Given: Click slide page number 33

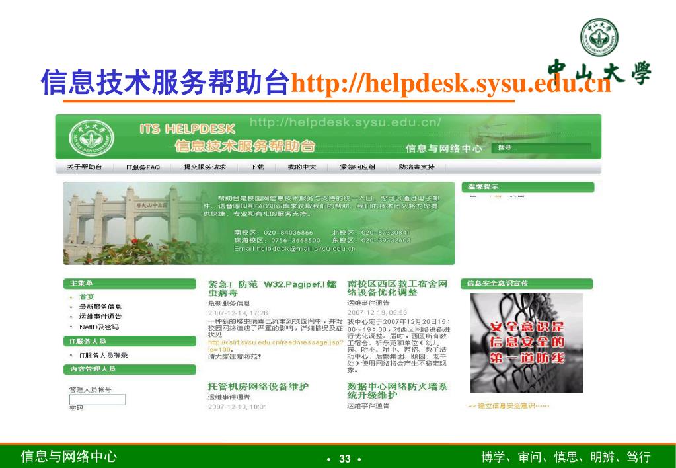Looking at the screenshot, I should point(345,459).
